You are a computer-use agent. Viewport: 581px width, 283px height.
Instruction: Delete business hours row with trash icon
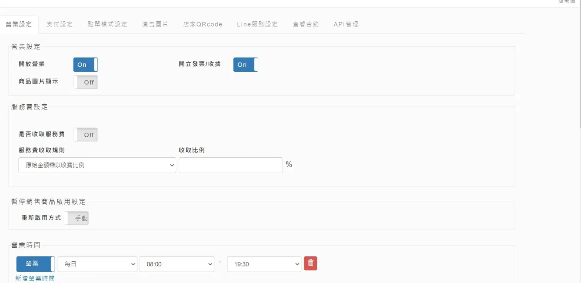(310, 263)
